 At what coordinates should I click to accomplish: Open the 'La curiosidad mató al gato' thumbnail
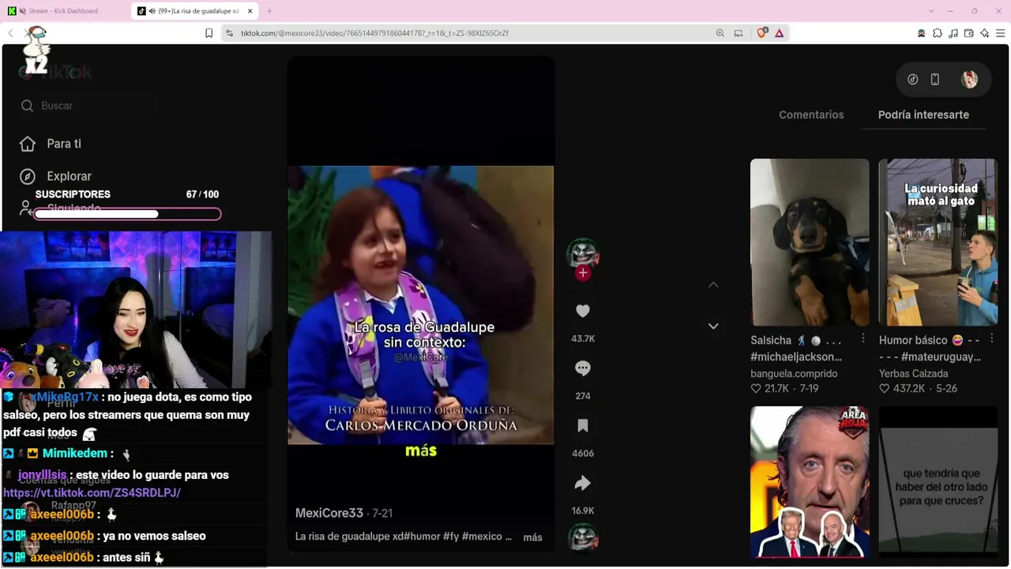tap(938, 242)
